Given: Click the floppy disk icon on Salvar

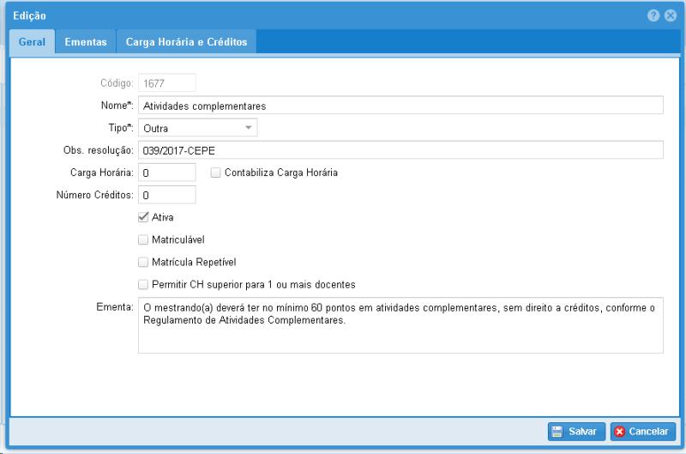Looking at the screenshot, I should [x=557, y=431].
